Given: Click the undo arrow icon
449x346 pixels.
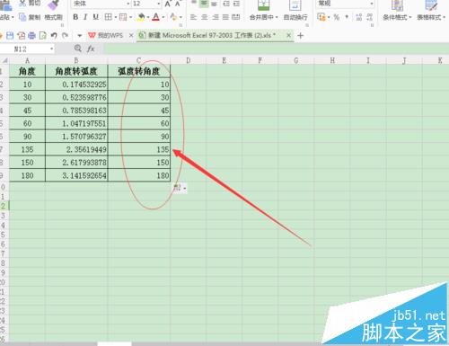Looking at the screenshot, I should pyautogui.click(x=54, y=36).
